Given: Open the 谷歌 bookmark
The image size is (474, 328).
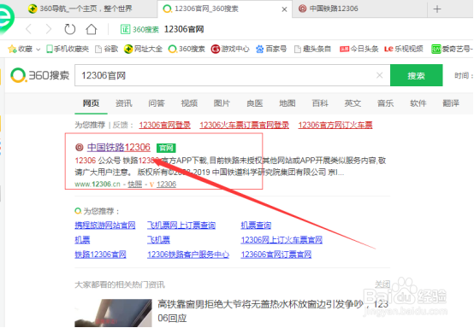Looking at the screenshot, I should click(x=106, y=49).
